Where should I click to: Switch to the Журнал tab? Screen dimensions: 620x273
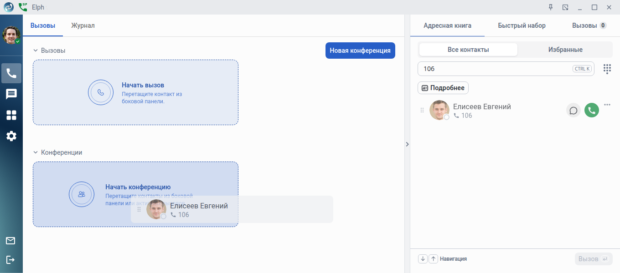click(83, 25)
